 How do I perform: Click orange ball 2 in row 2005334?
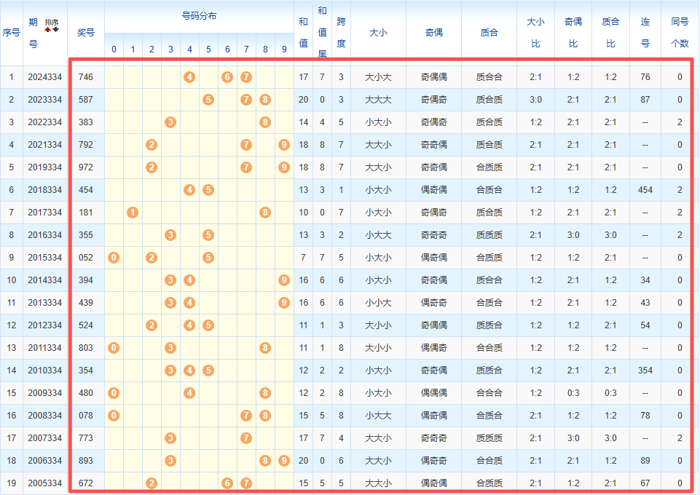tap(152, 483)
